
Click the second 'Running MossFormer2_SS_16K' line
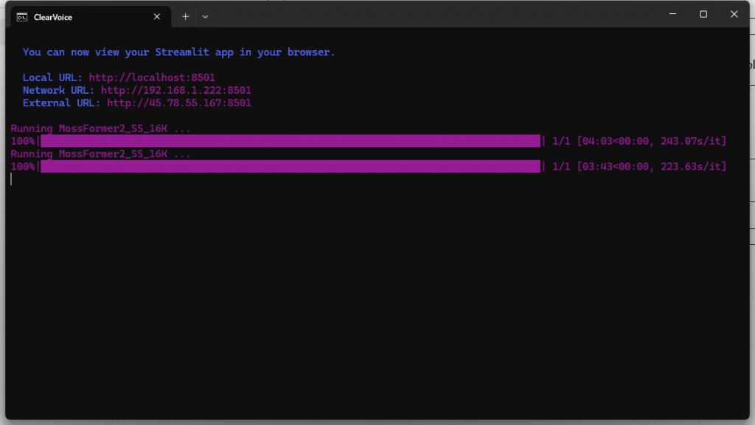(100, 153)
